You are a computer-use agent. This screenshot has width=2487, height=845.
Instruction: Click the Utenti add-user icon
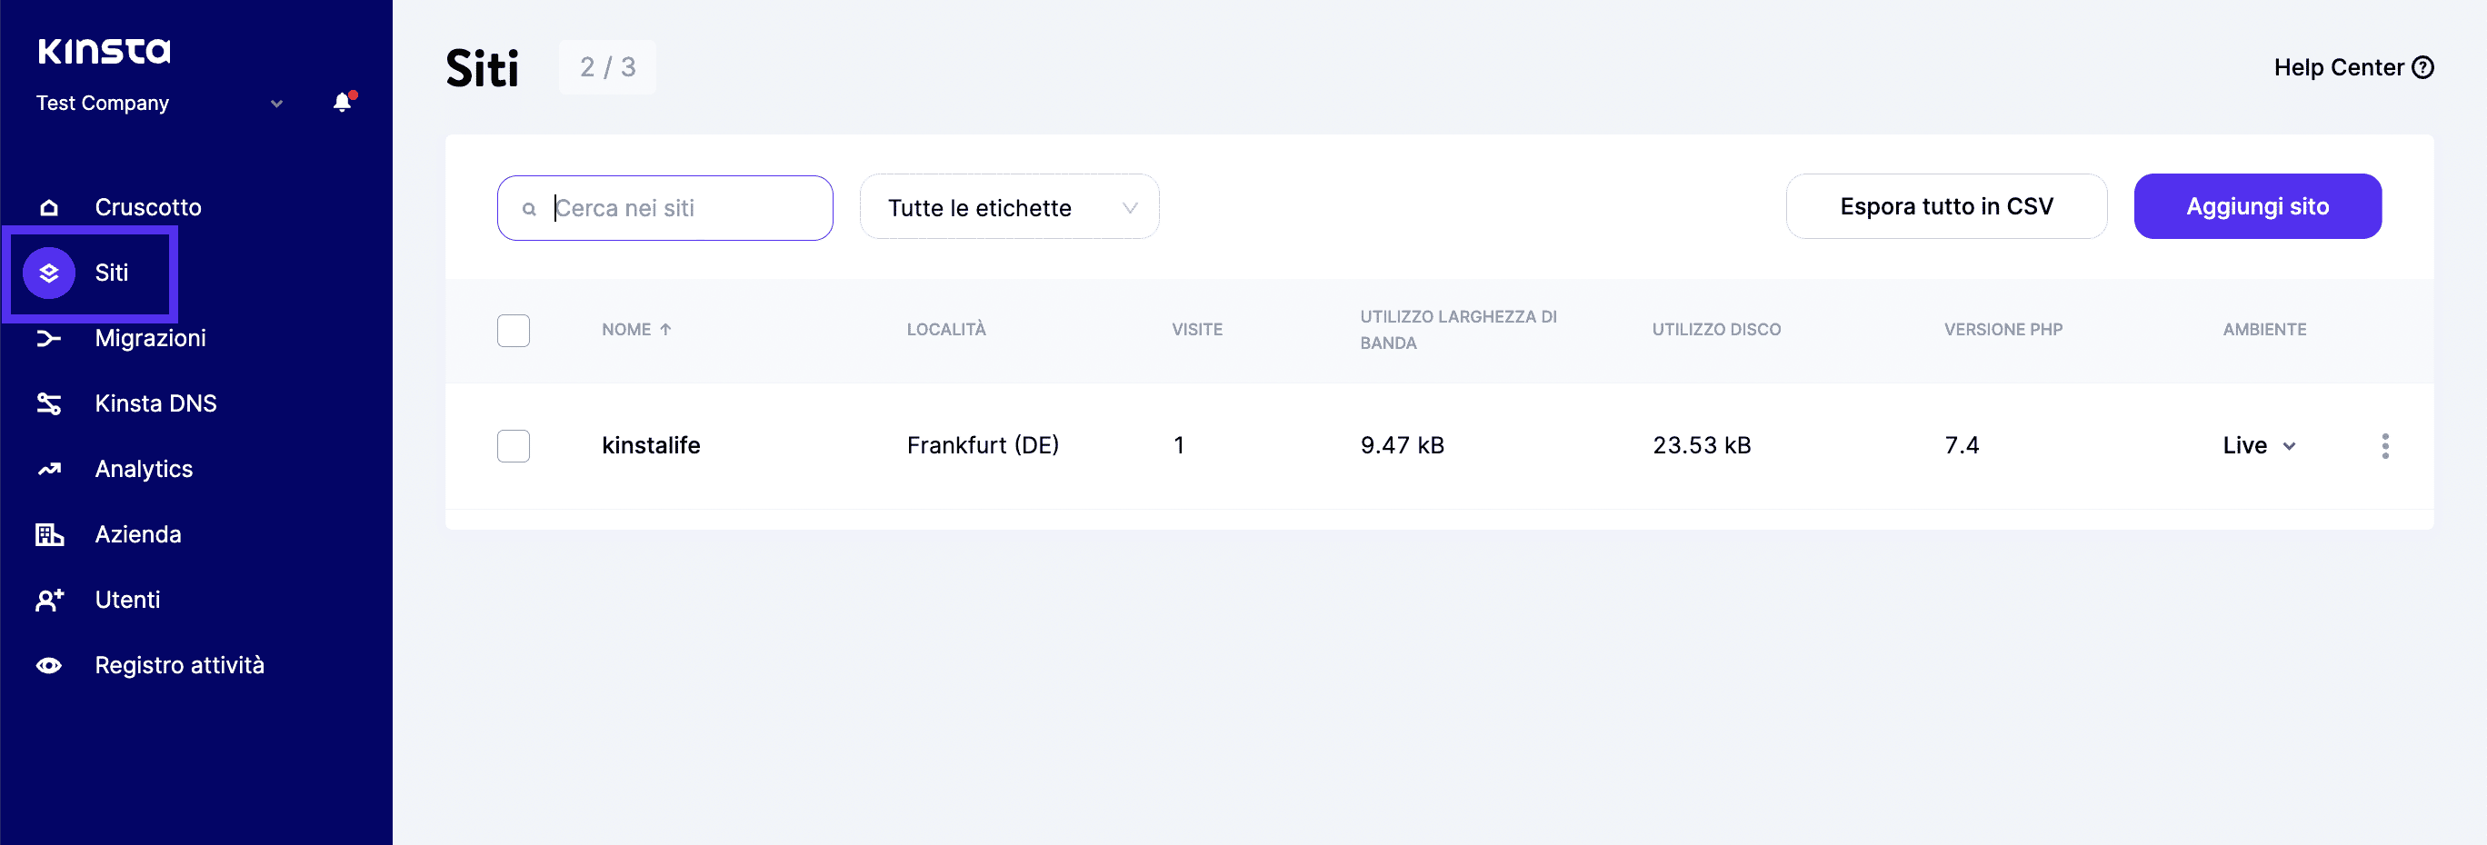coord(48,599)
